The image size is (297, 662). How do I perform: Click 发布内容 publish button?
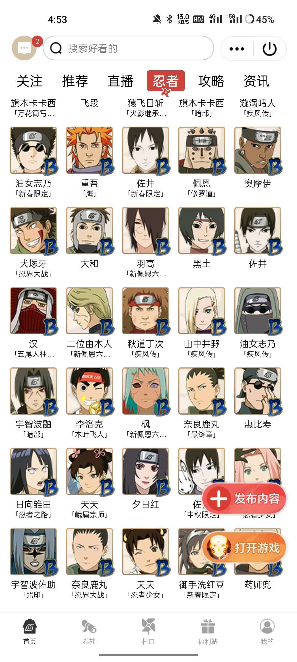pyautogui.click(x=246, y=498)
